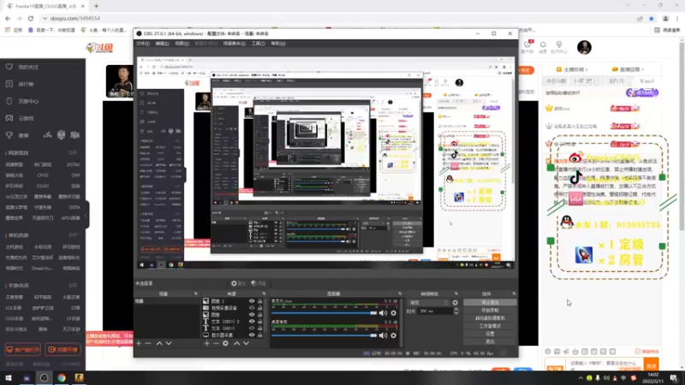Open OBS 编辑(E) menu

coord(162,44)
